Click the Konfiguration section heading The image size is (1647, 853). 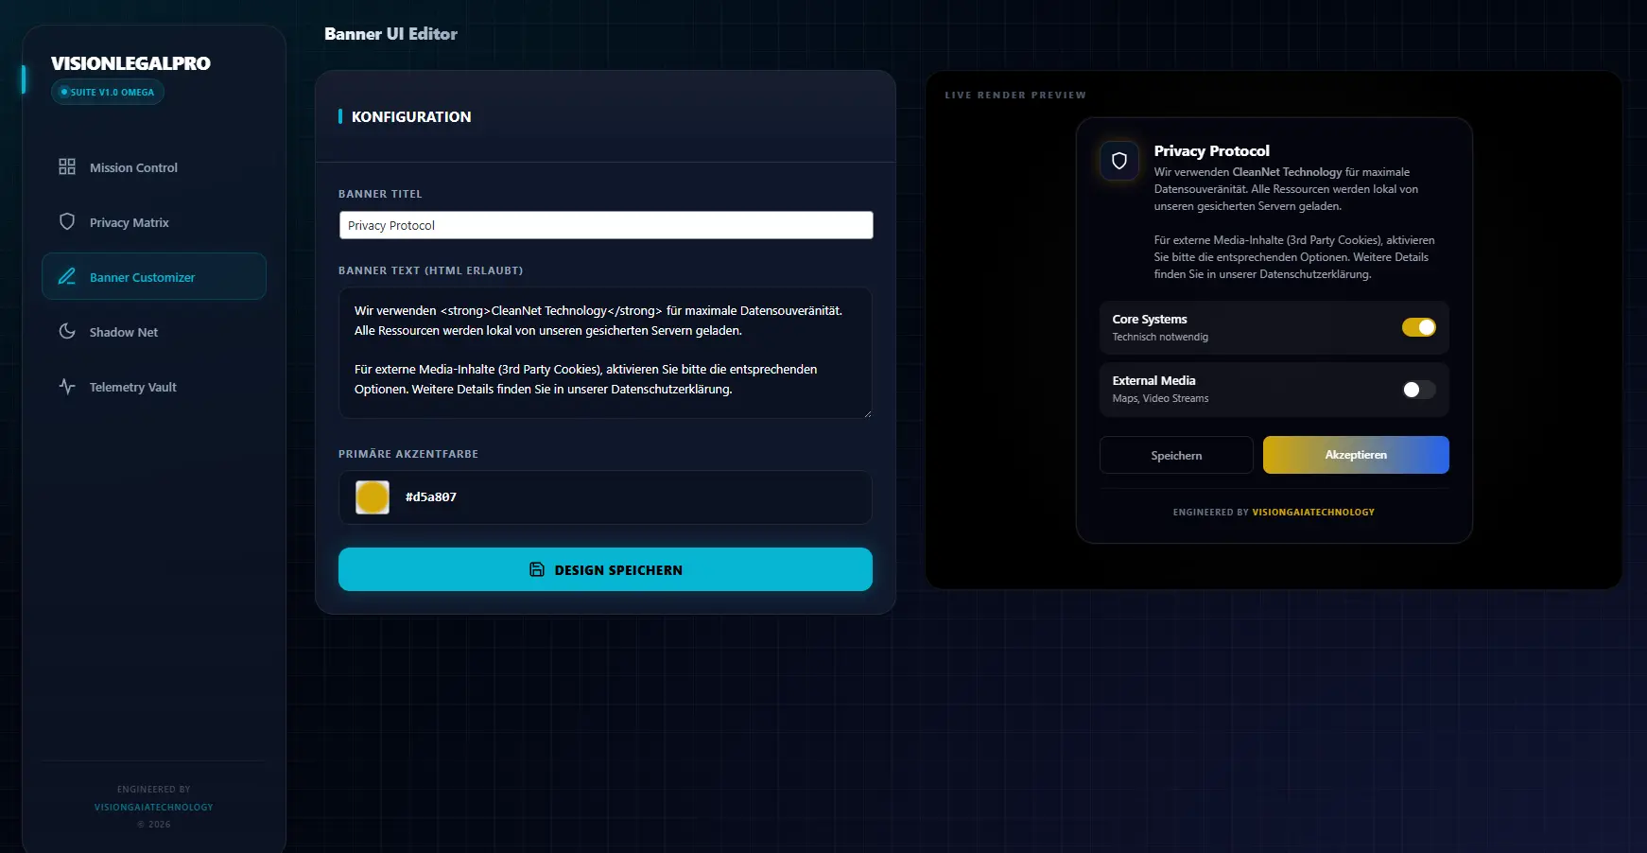(x=411, y=116)
